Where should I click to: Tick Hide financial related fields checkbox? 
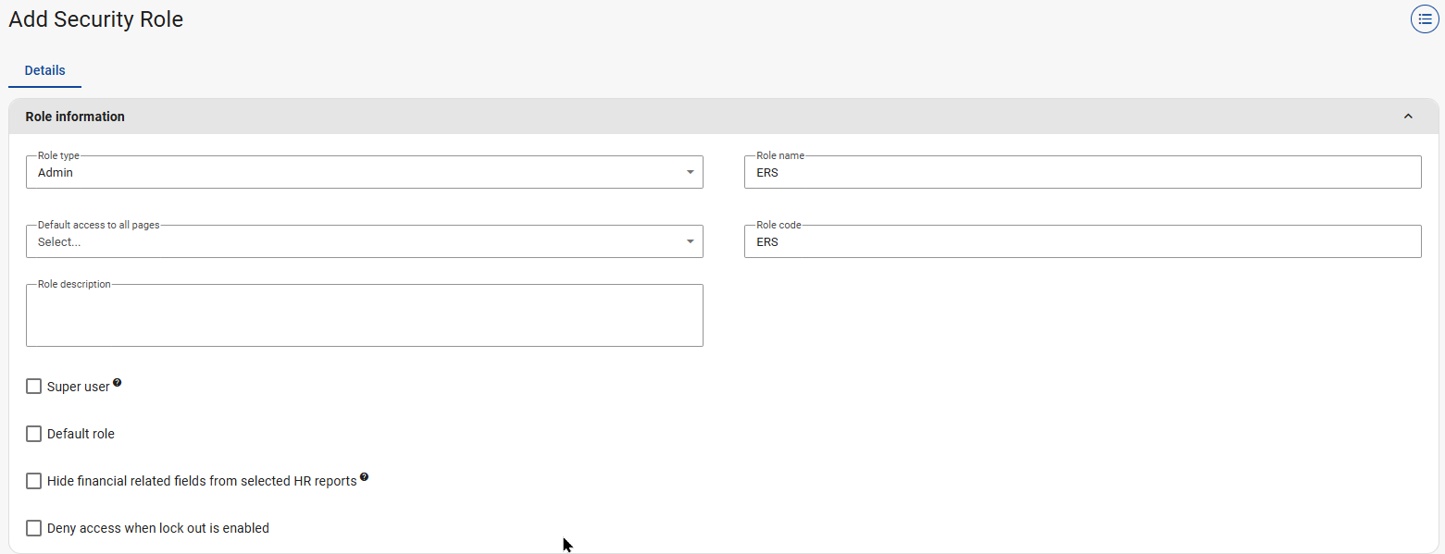click(34, 481)
